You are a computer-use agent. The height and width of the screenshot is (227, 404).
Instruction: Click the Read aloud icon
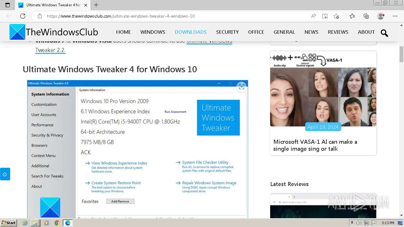pos(313,16)
